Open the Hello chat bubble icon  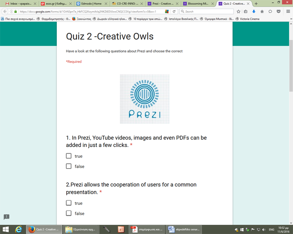coord(270,11)
